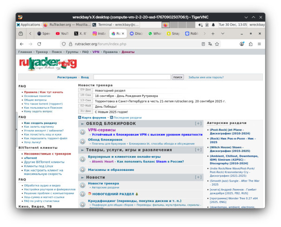Switch to the YouTube browser tab
281x227 pixels.
click(x=62, y=33)
